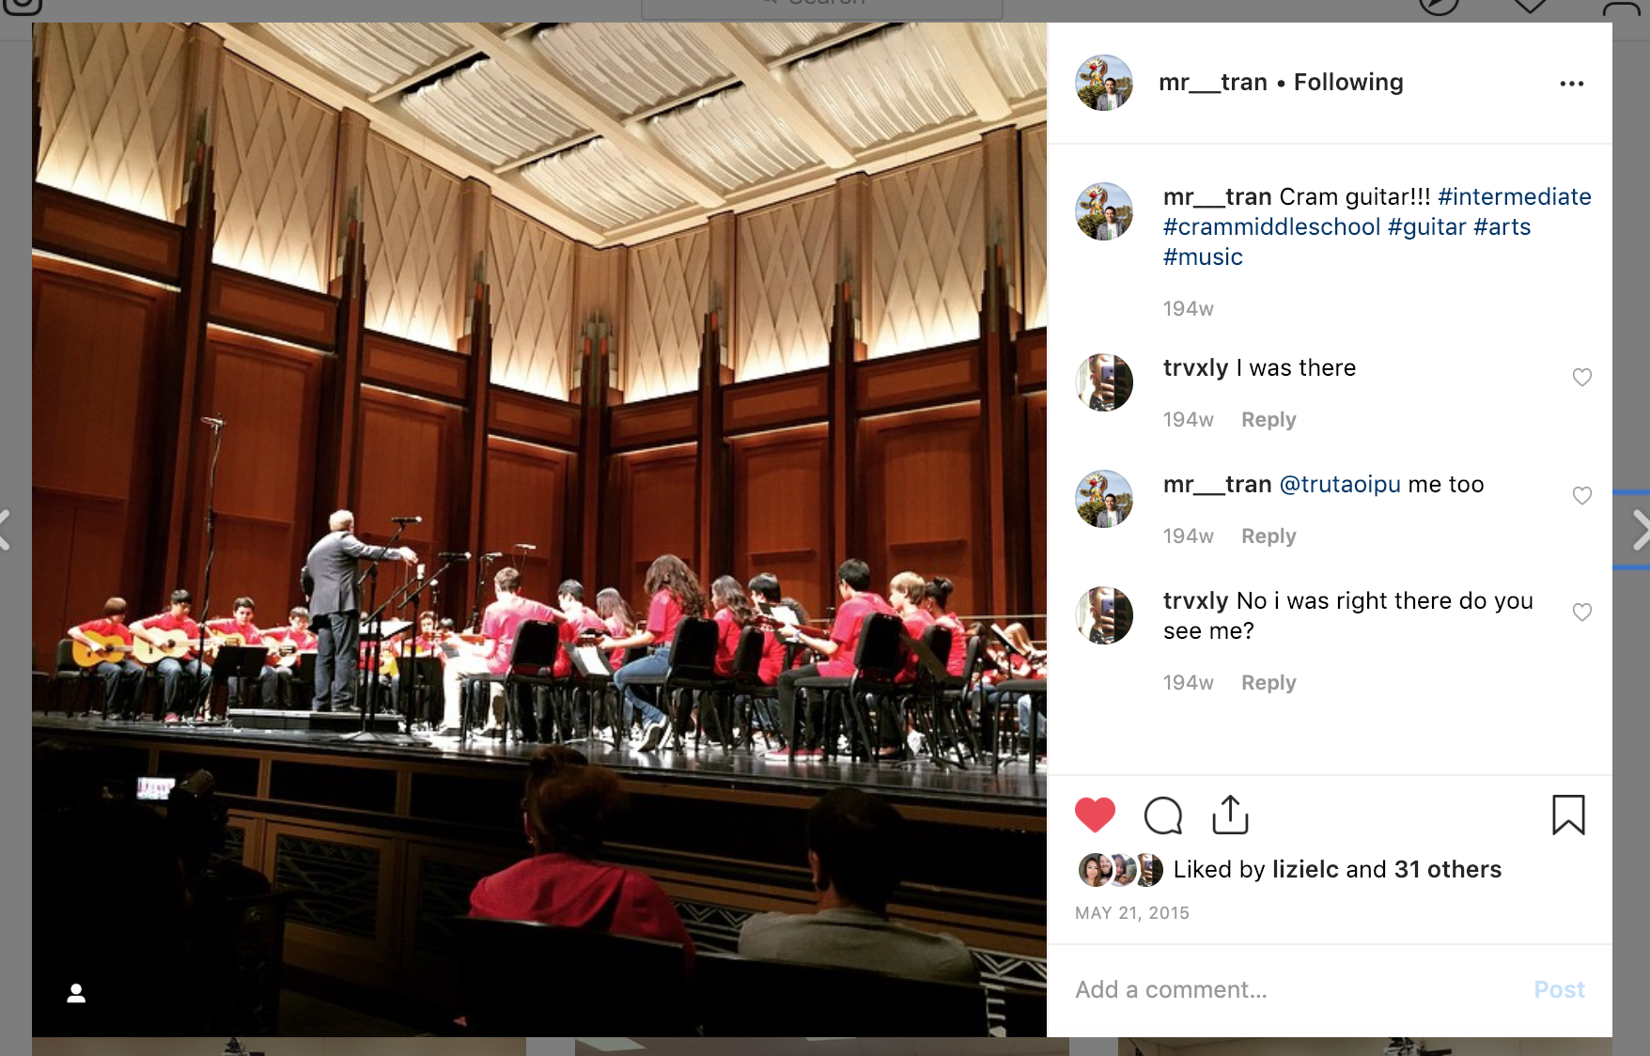Open the #intermediate hashtag link
The height and width of the screenshot is (1056, 1650).
(x=1515, y=196)
